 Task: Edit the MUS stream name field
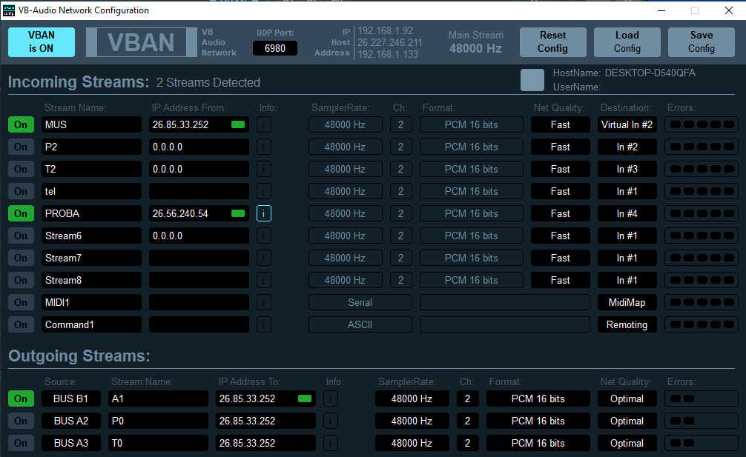point(91,124)
